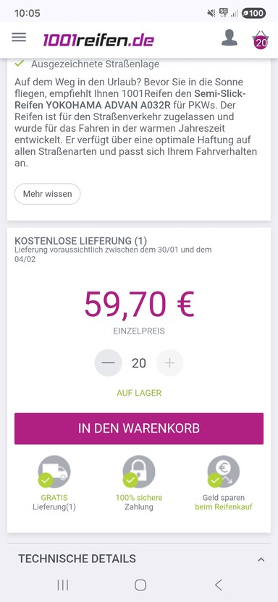Increase quantity with the plus button

click(x=169, y=363)
